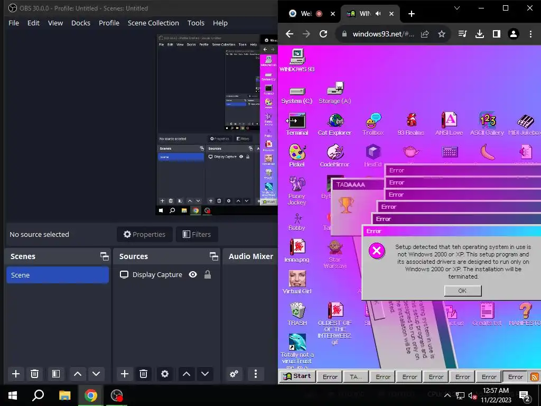Undock the Scenes panel
This screenshot has height=406, width=541.
pyautogui.click(x=104, y=256)
